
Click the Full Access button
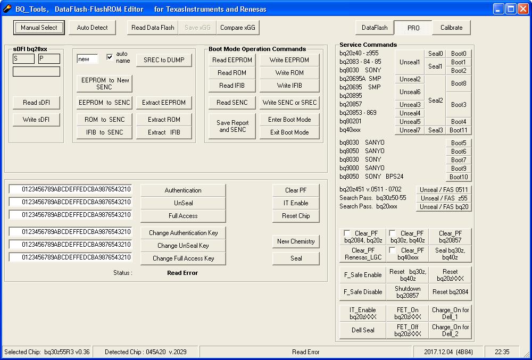183,216
